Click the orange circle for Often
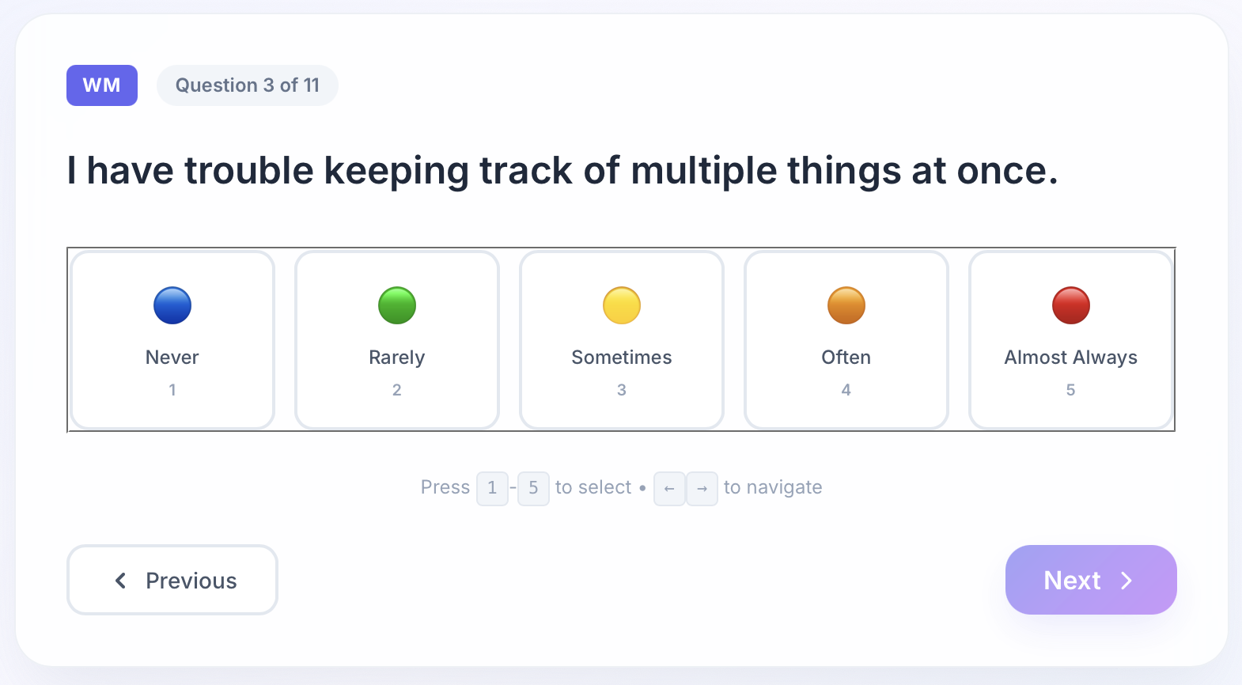This screenshot has height=685, width=1242. pyautogui.click(x=846, y=305)
